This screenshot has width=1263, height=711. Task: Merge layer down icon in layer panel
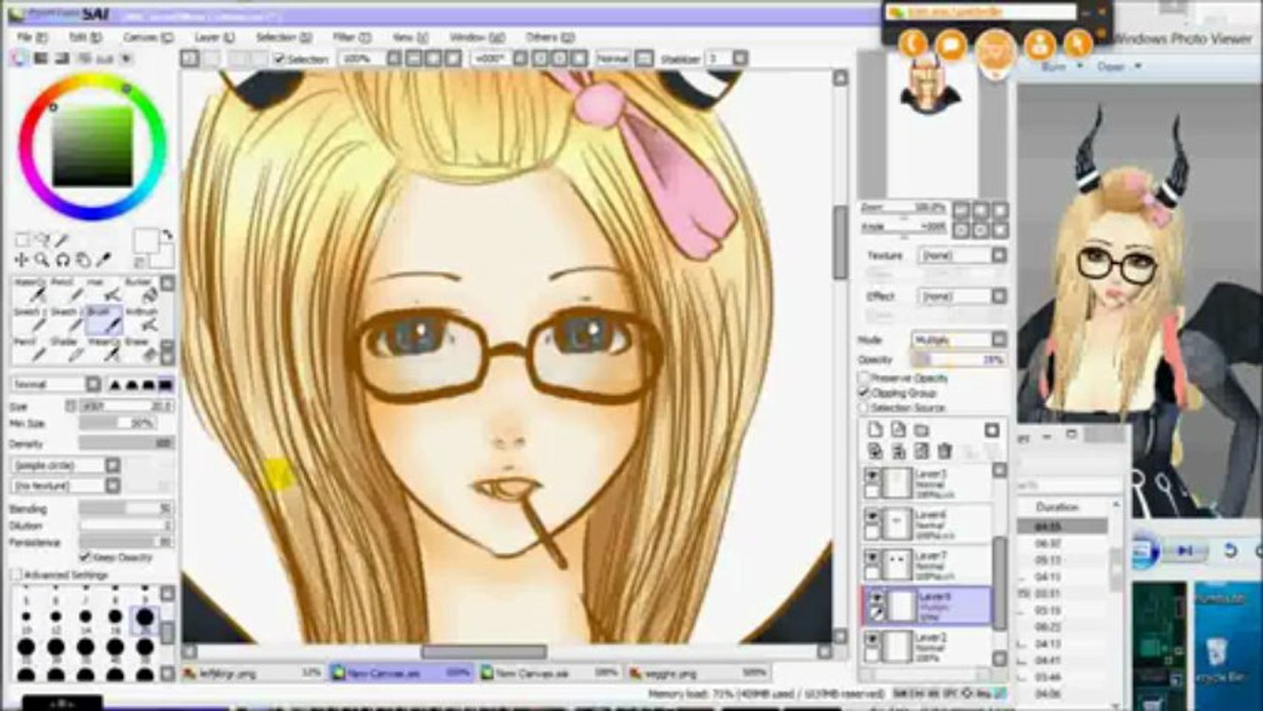pyautogui.click(x=898, y=451)
